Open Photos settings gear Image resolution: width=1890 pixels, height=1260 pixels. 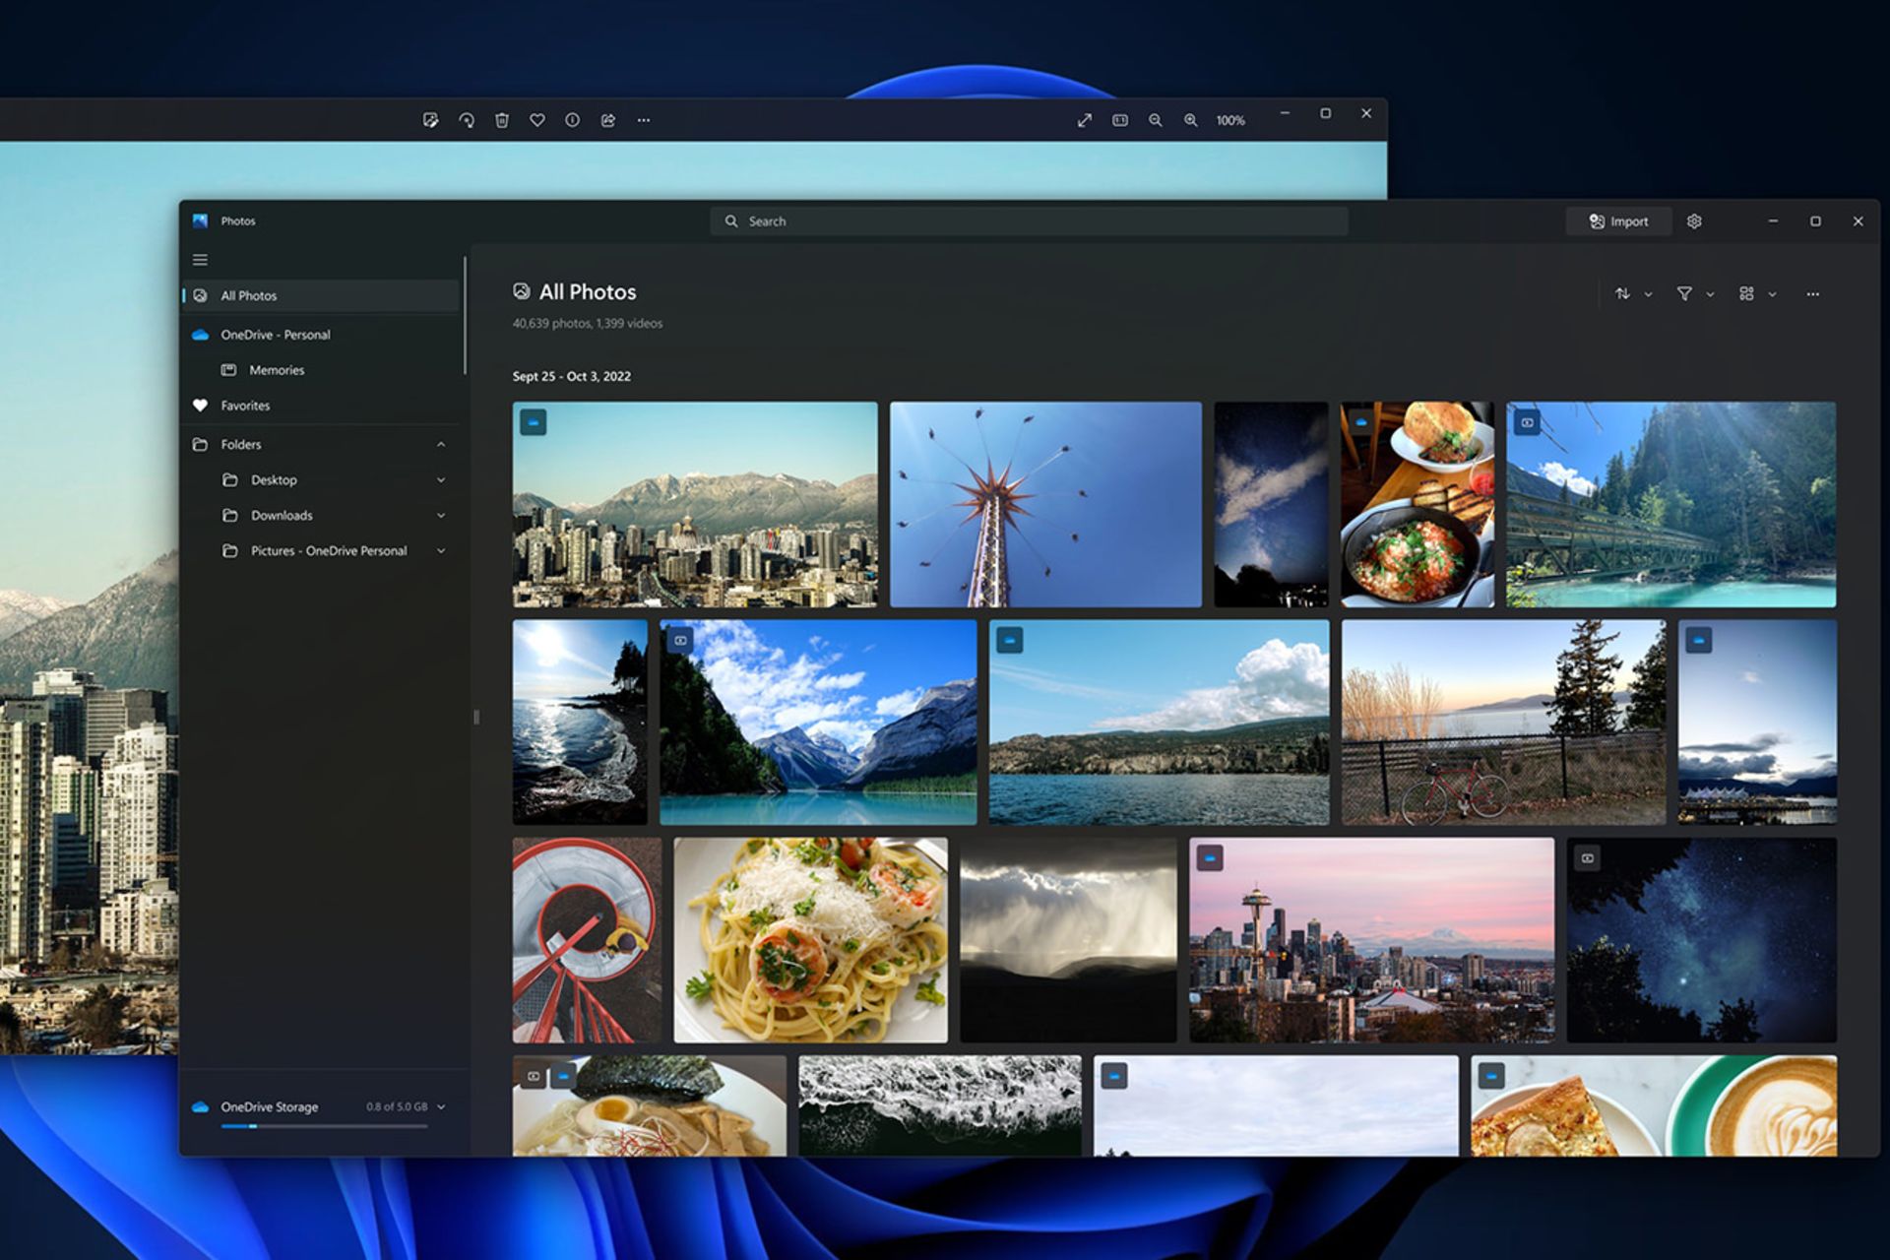tap(1694, 221)
